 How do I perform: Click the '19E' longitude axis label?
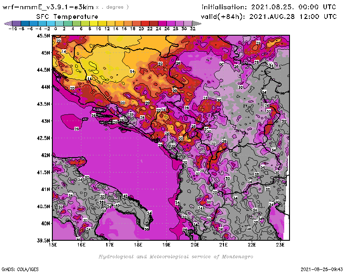(x=166, y=245)
